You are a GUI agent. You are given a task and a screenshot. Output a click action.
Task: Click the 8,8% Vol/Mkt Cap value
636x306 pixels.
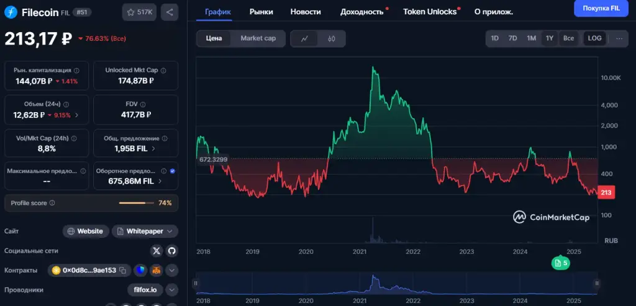point(47,149)
